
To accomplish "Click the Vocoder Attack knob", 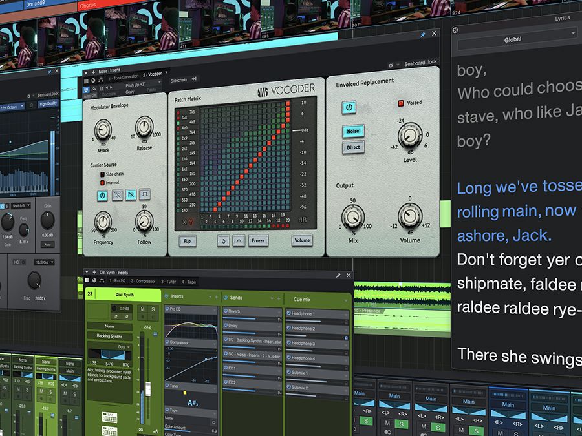I will (x=103, y=130).
